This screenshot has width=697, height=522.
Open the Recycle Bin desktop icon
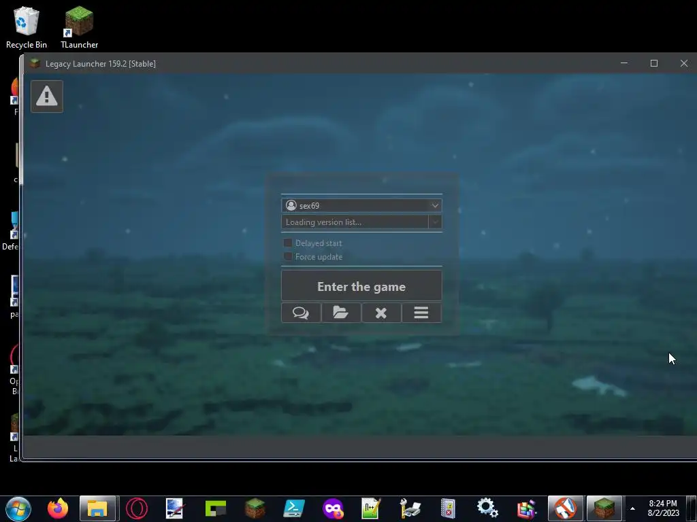click(27, 27)
